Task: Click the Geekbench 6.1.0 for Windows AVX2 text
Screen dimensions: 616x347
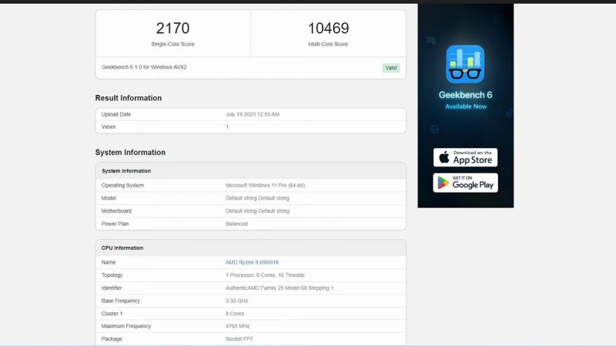Action: (144, 67)
